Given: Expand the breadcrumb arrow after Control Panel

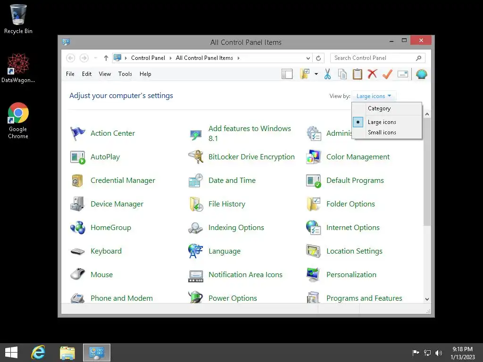Looking at the screenshot, I should tap(170, 58).
